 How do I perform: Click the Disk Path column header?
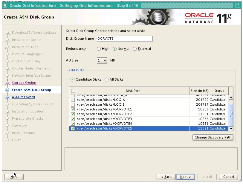click(x=133, y=91)
